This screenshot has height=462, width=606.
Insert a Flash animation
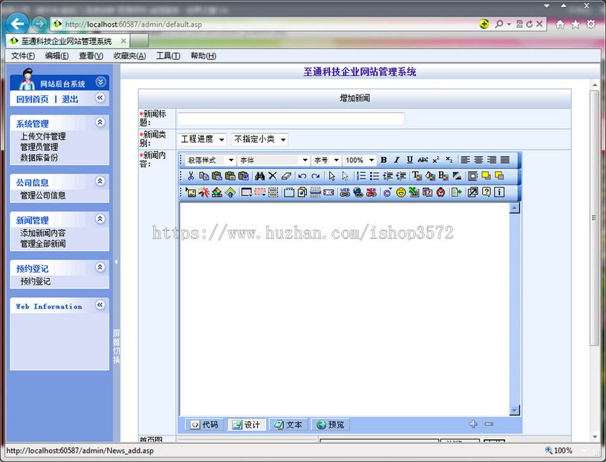click(203, 192)
